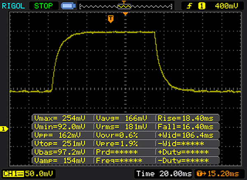Click the highlighted window in the memory bar
The image size is (247, 180).
pos(124,7)
